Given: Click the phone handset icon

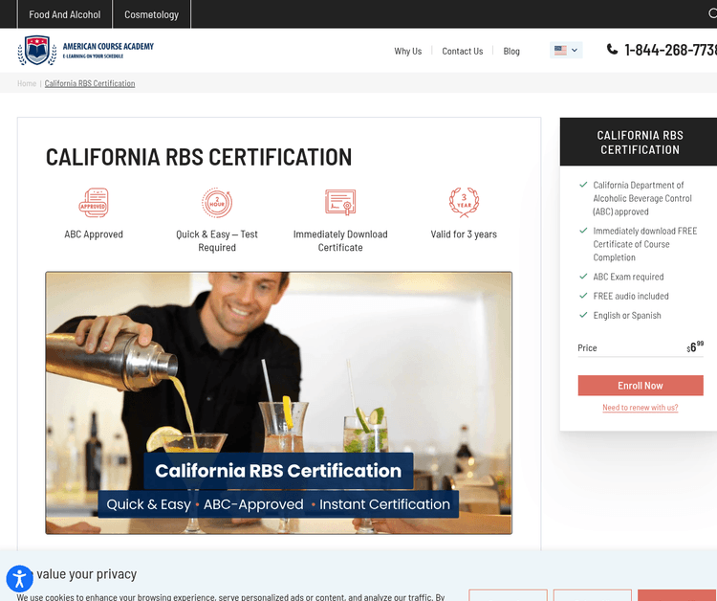Looking at the screenshot, I should click(612, 49).
